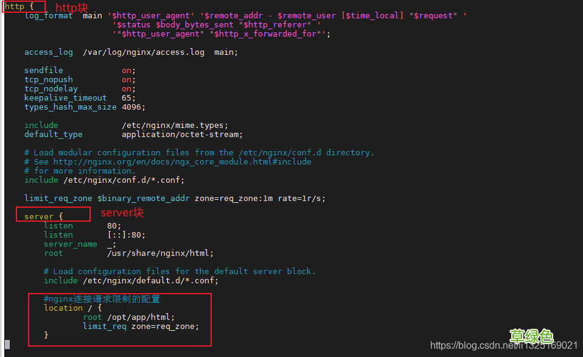
Task: Click the /etc/nginx/mime.types include path
Action: click(174, 125)
